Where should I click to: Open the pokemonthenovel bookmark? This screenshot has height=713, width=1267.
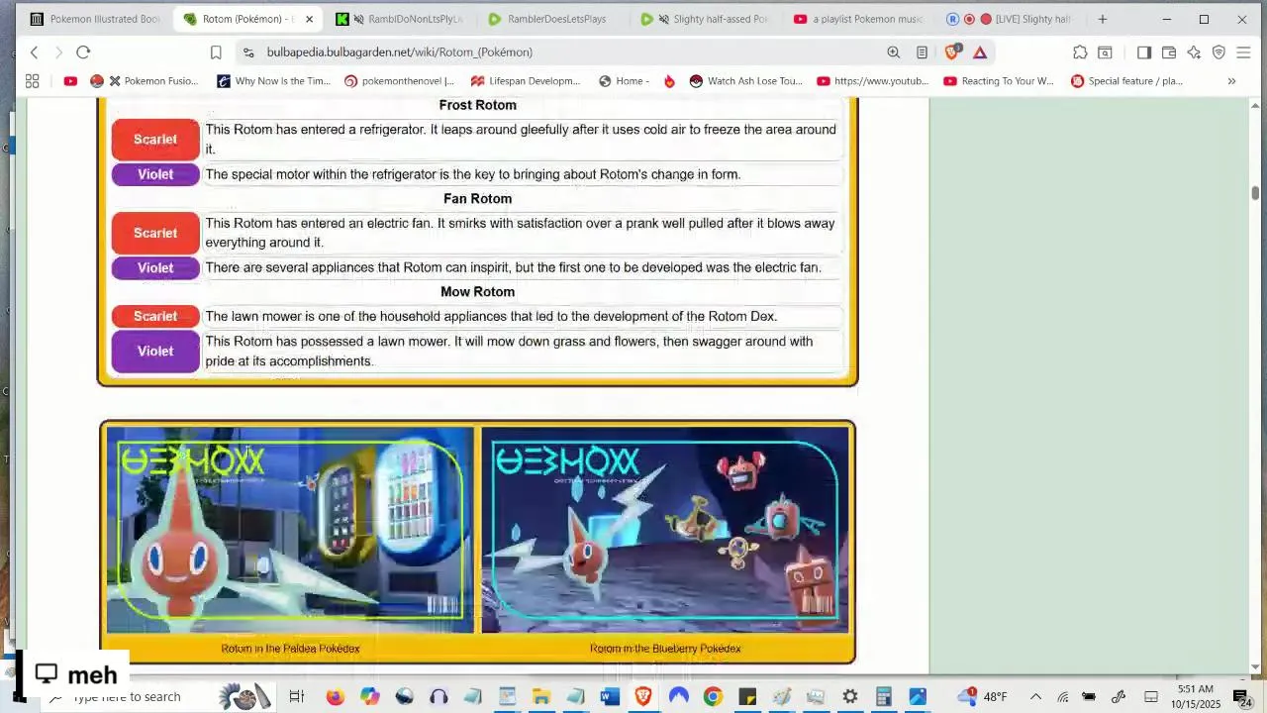(x=399, y=81)
